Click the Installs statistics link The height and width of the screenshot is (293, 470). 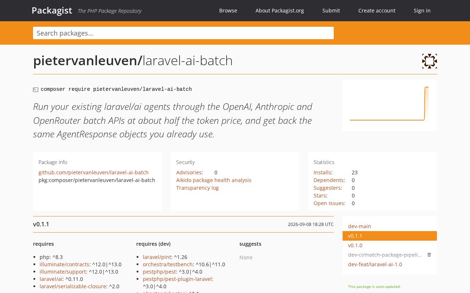click(x=322, y=173)
